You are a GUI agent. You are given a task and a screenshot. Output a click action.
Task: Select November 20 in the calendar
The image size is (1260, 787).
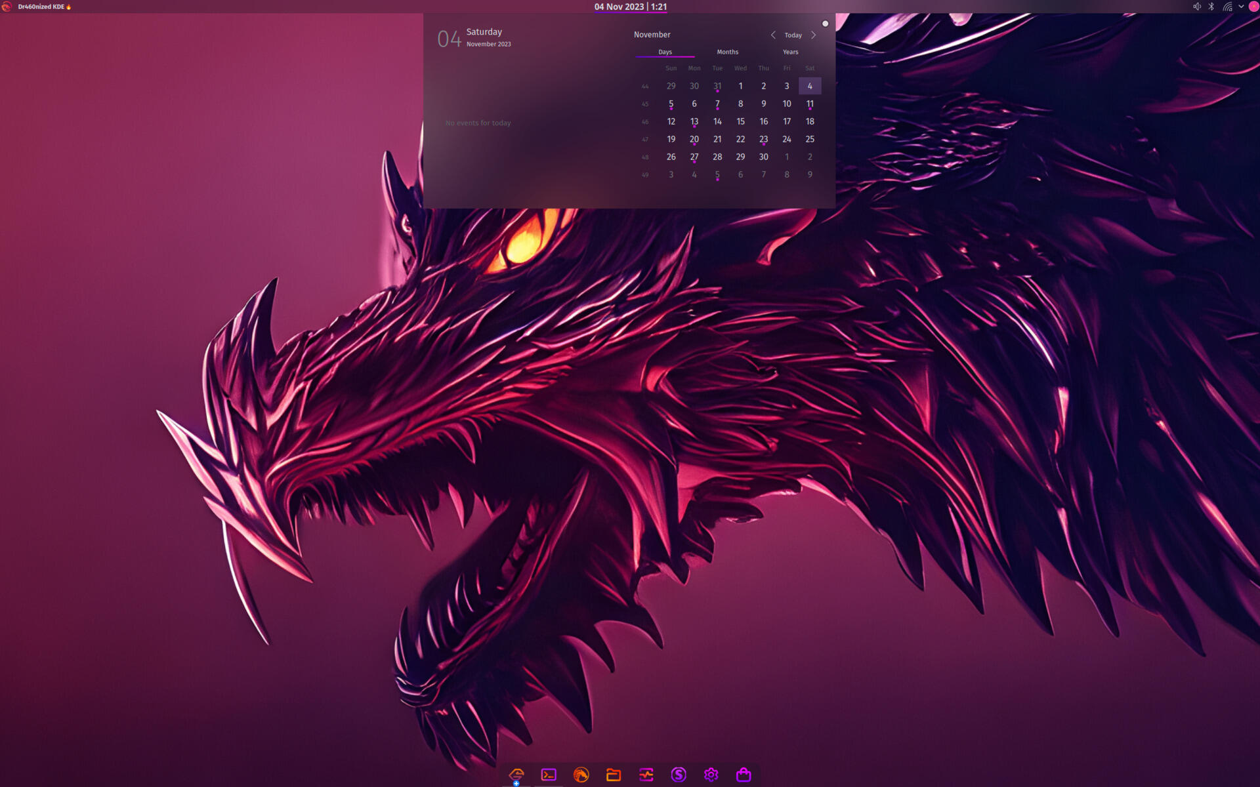coord(694,139)
